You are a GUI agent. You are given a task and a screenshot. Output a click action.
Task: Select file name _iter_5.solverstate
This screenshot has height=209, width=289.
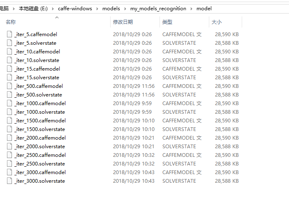pos(35,43)
